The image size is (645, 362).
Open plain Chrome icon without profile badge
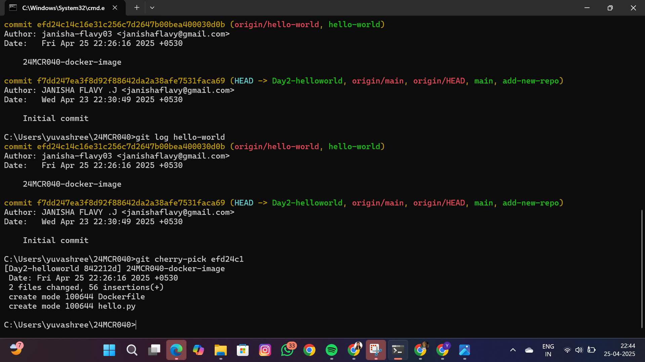tap(309, 350)
